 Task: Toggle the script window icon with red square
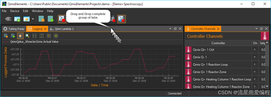click(62, 19)
